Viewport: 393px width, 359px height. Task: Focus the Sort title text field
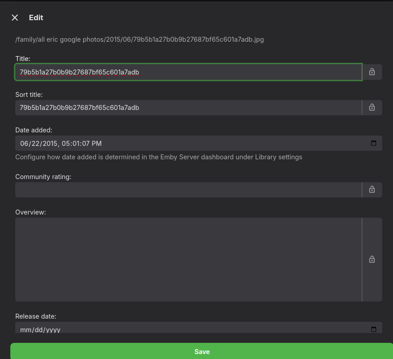click(189, 108)
